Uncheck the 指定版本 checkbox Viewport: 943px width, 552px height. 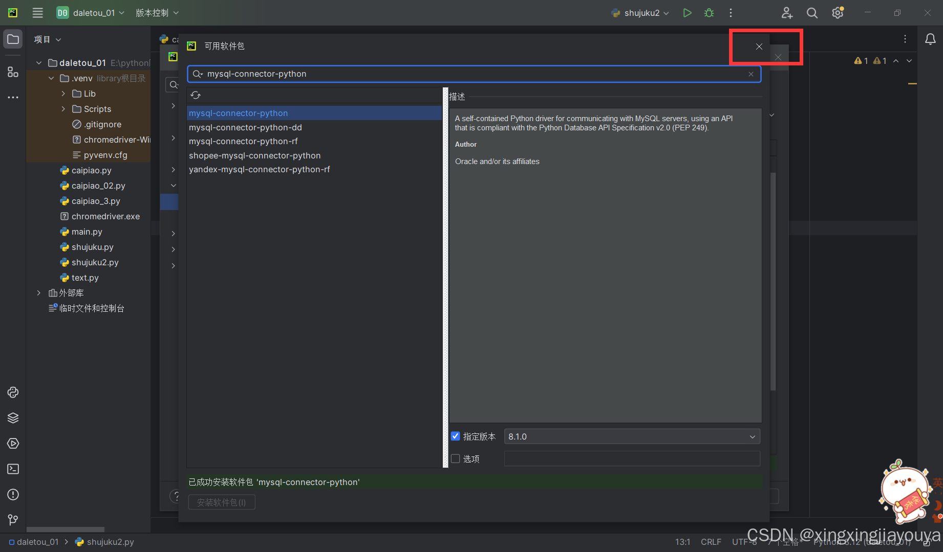[x=455, y=436]
